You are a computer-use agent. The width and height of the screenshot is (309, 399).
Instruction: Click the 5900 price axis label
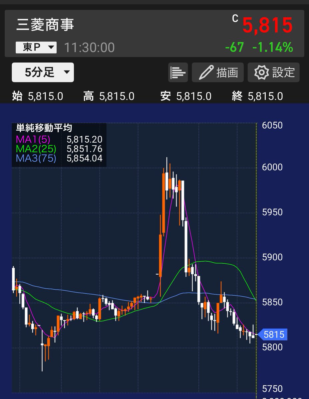[272, 257]
